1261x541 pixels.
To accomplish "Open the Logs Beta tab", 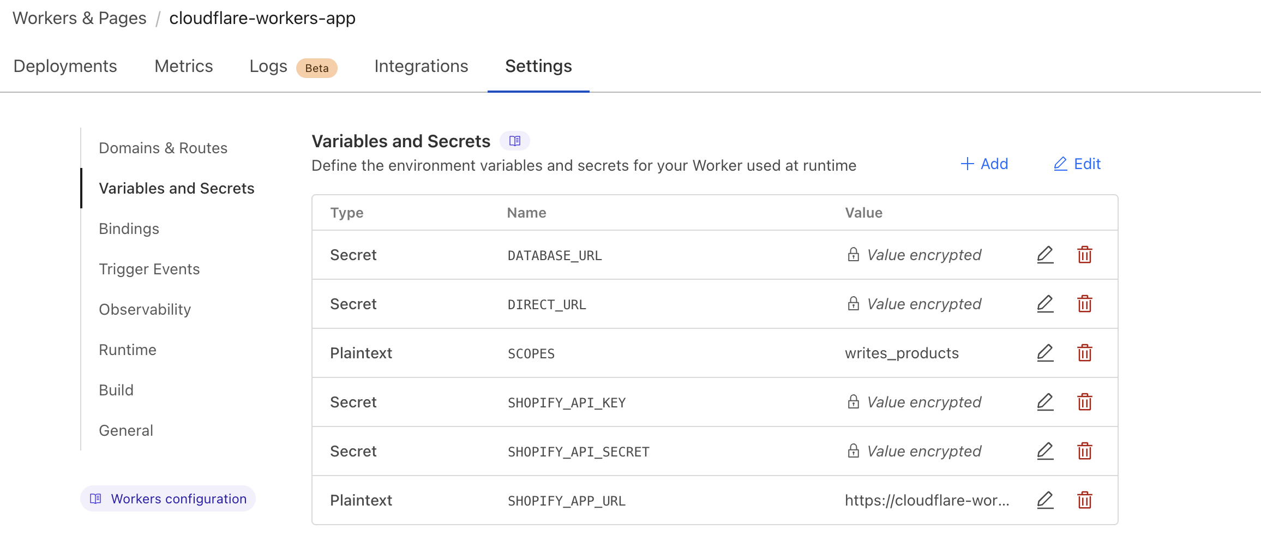I will (293, 67).
